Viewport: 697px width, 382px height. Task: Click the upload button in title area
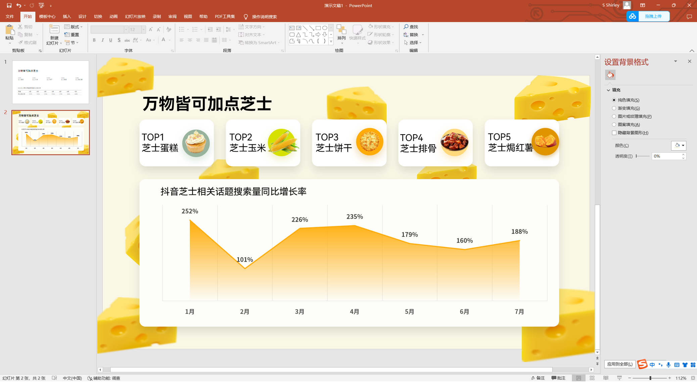(653, 16)
